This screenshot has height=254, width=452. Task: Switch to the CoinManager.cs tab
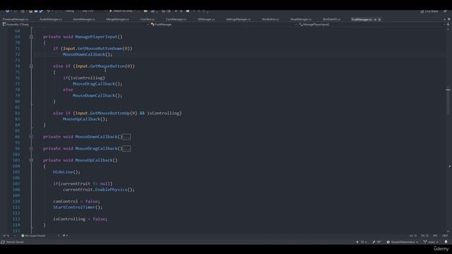point(176,19)
